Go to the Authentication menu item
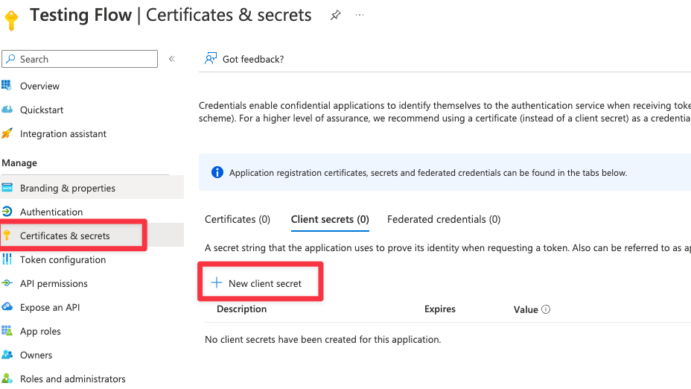Viewport: 691px width, 389px height. pos(51,212)
